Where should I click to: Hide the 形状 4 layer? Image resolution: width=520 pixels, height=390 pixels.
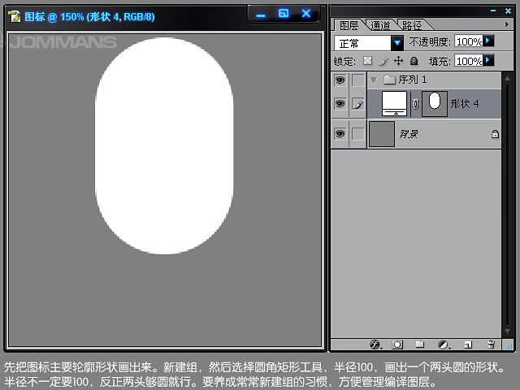[340, 103]
